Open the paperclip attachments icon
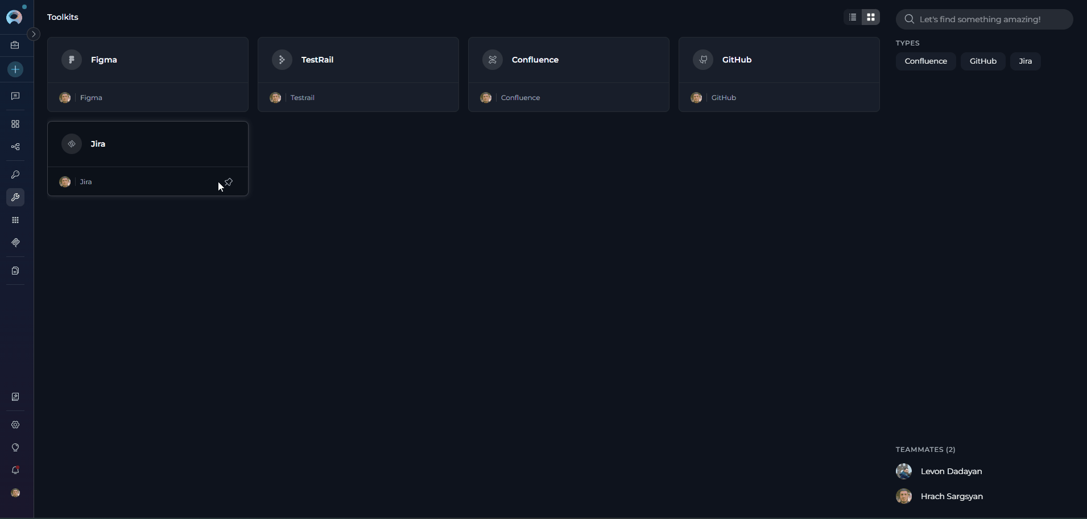This screenshot has width=1087, height=519. point(15,243)
